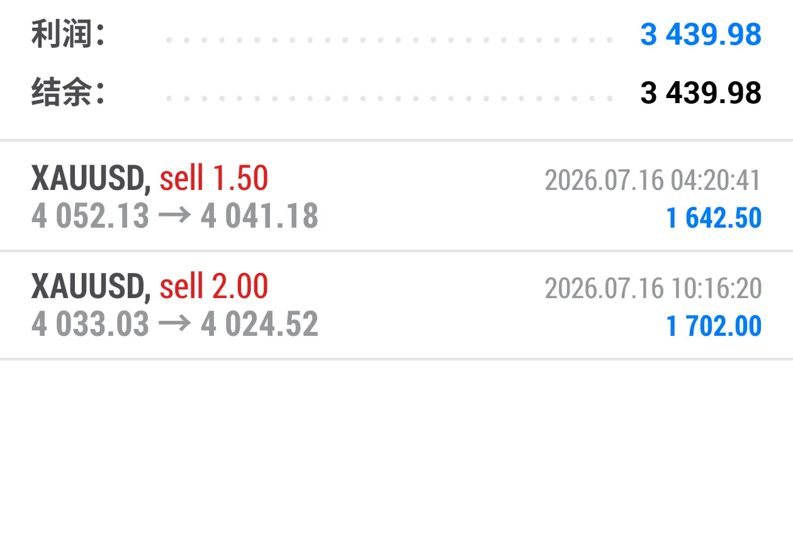Select the blue 3 439.98 profit value
The height and width of the screenshot is (539, 793).
point(701,35)
